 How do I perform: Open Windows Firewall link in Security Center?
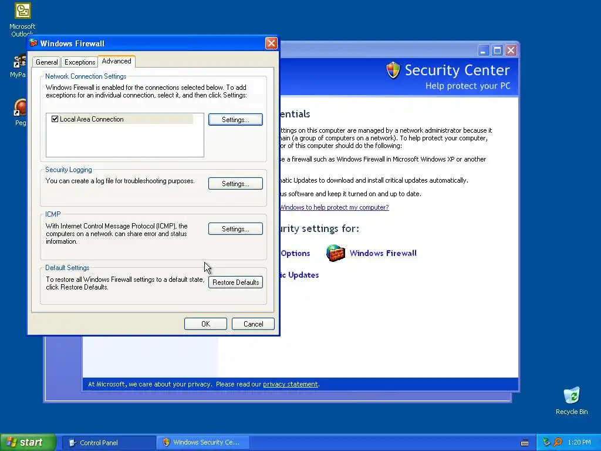point(383,253)
